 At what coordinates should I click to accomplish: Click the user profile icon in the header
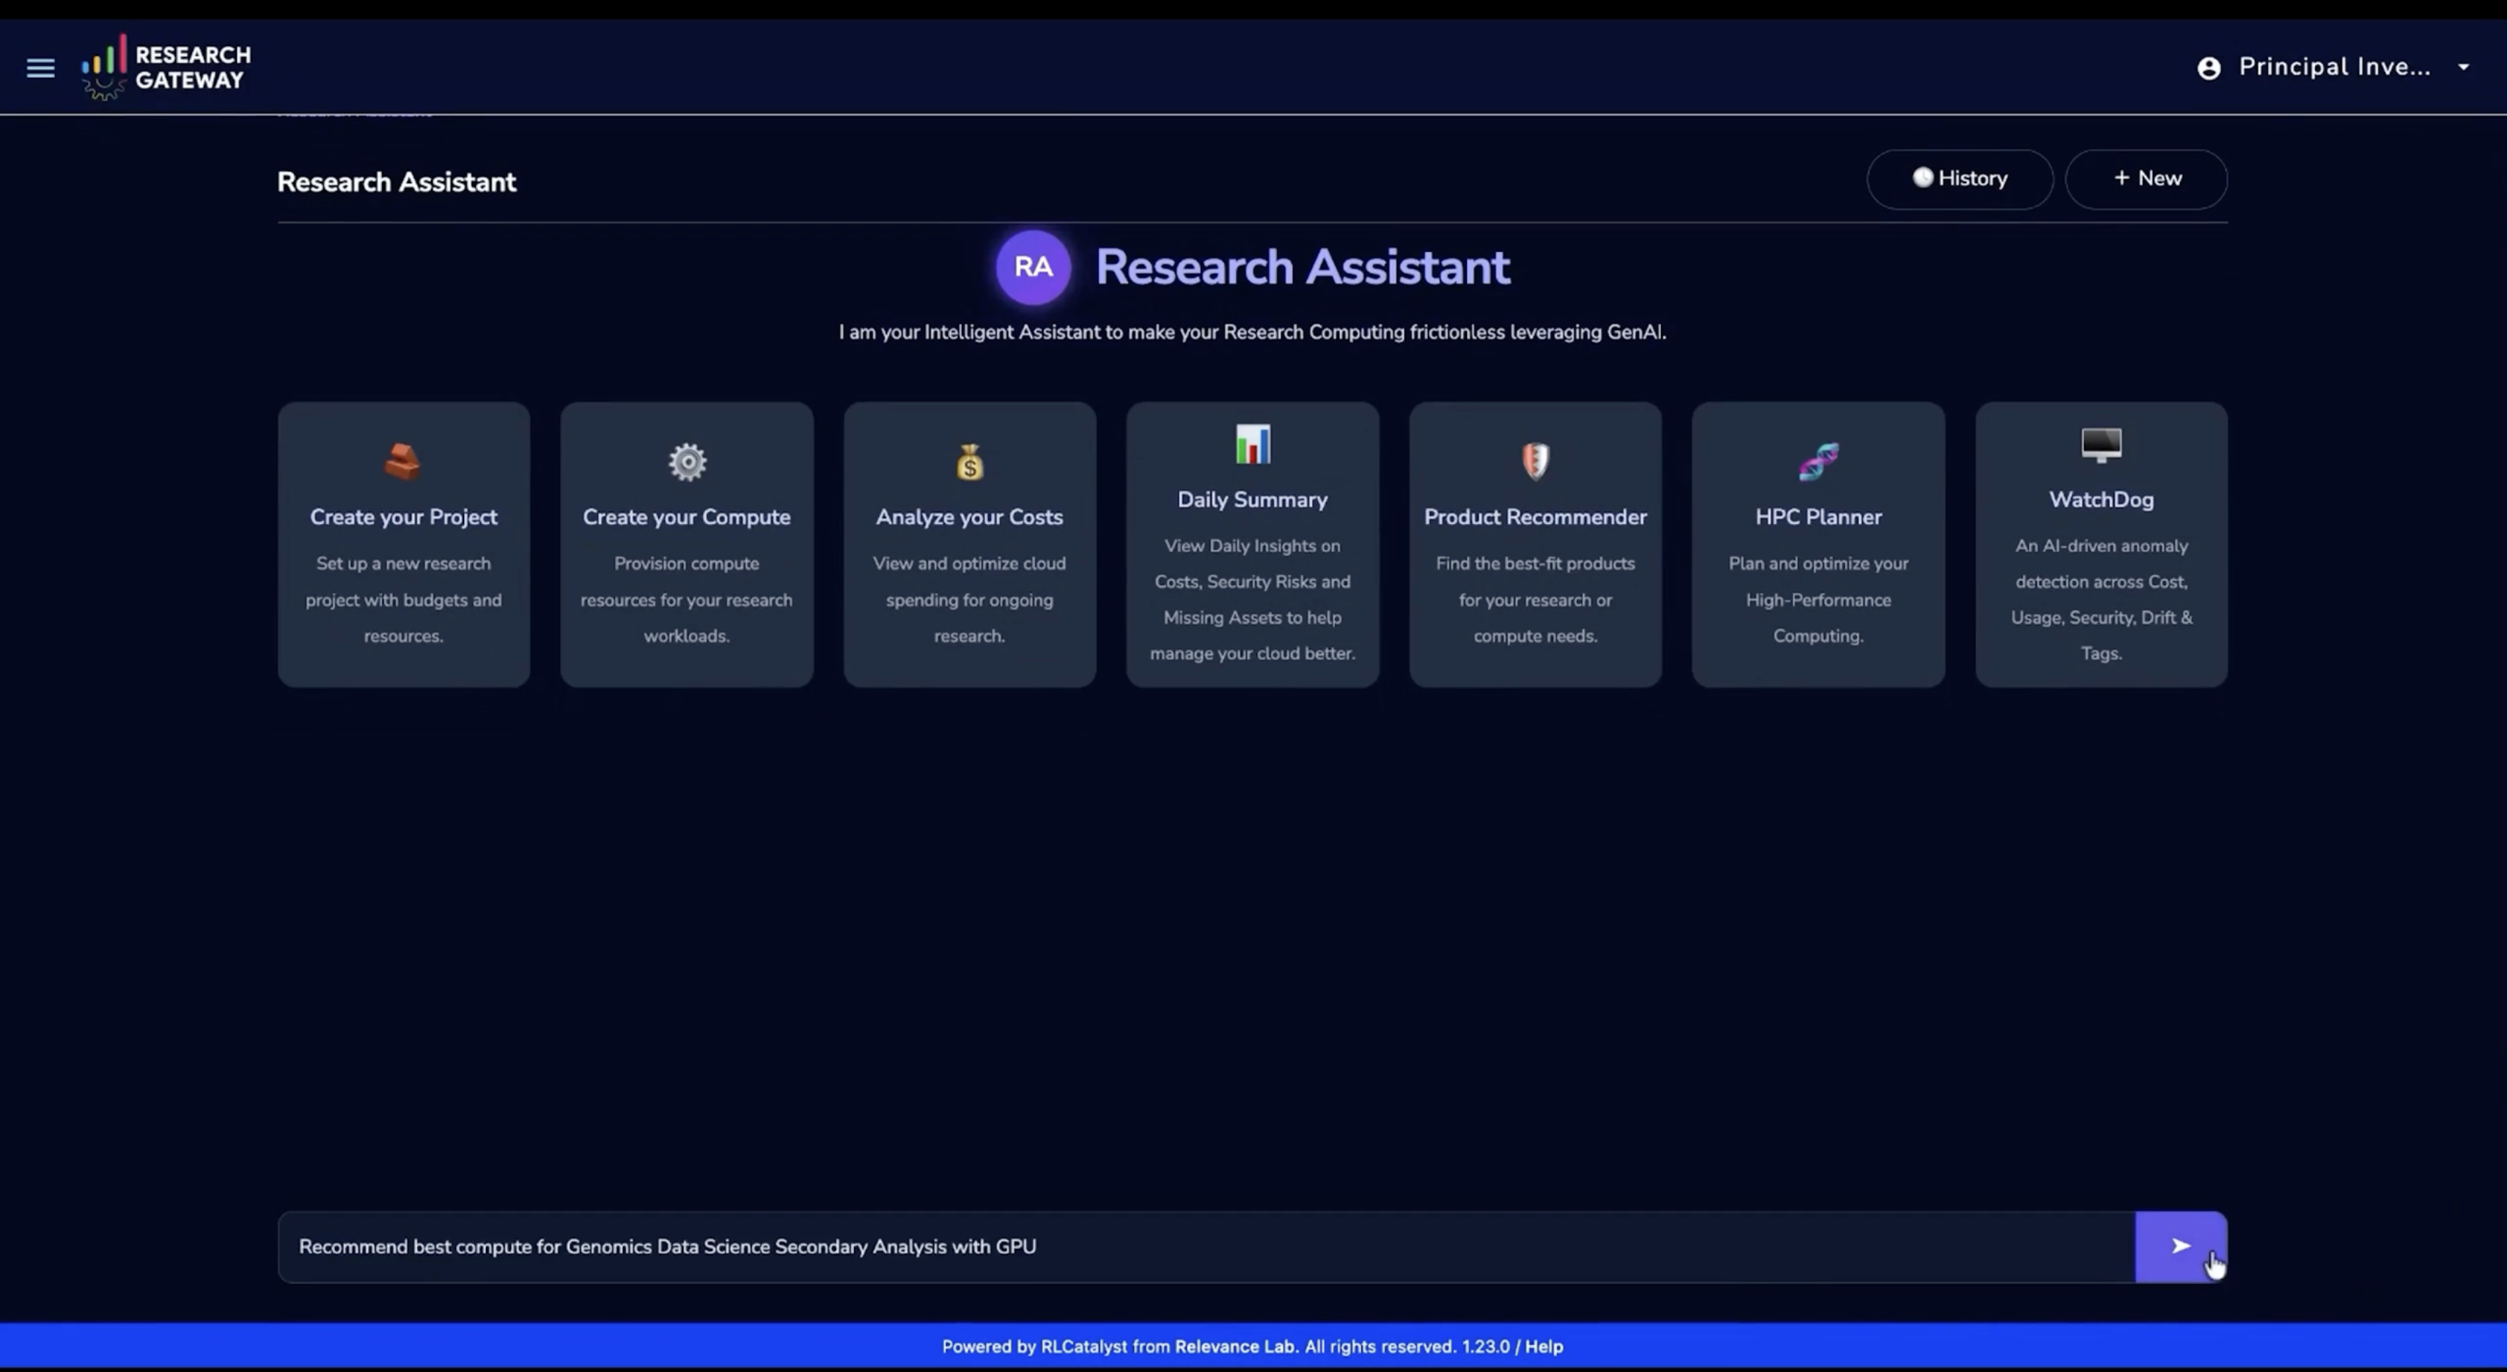(2208, 68)
